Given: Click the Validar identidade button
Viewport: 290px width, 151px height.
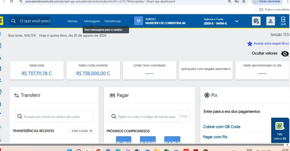Looking at the screenshot, I should 267,1.
